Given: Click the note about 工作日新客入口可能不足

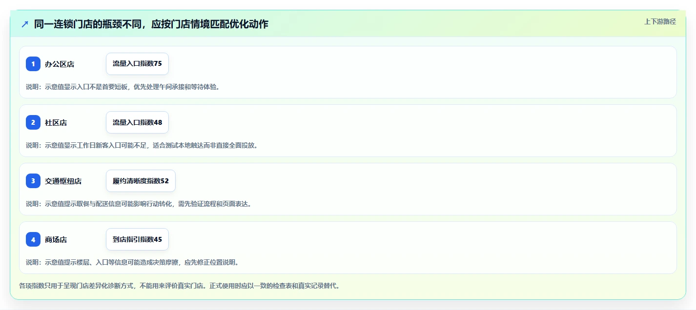Looking at the screenshot, I should tap(142, 145).
